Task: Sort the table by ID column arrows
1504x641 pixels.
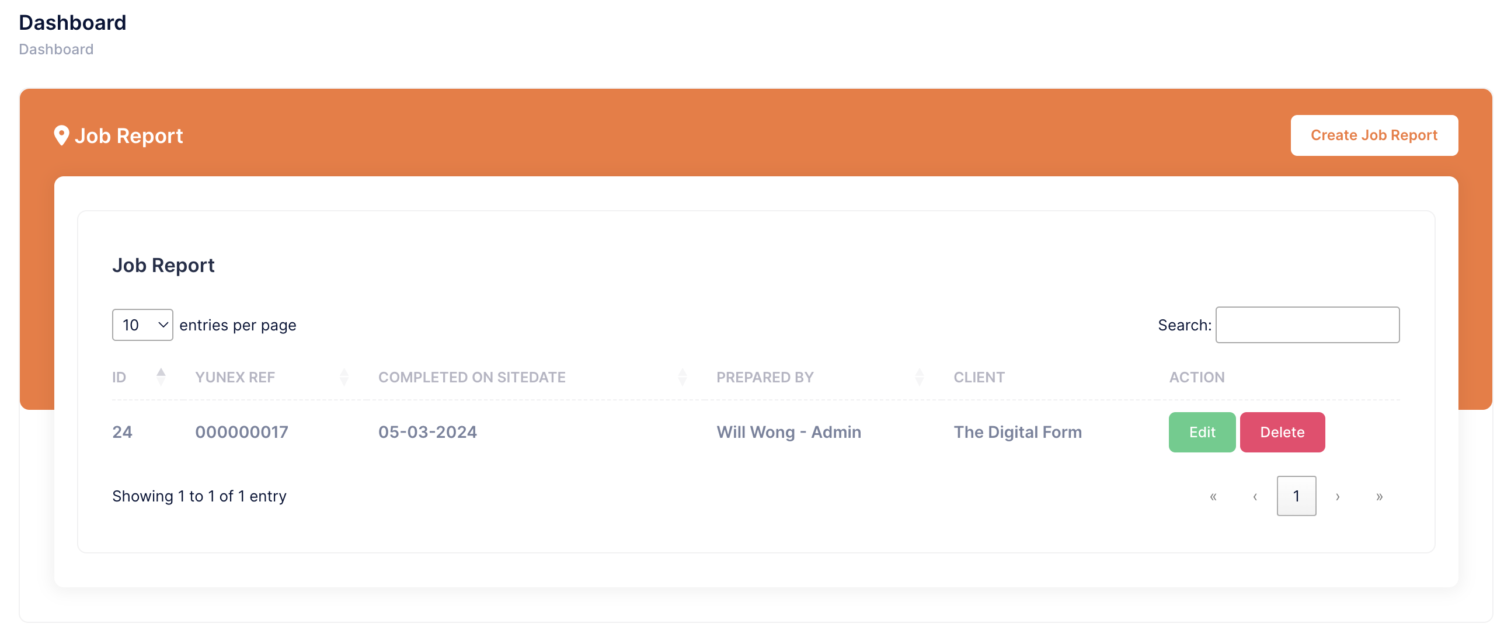Action: pos(161,377)
